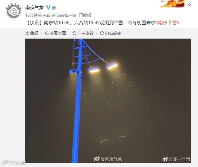This screenshot has height=167, width=198.
Task: Click the @南京气象 Weibo watermark
Action: click(108, 159)
